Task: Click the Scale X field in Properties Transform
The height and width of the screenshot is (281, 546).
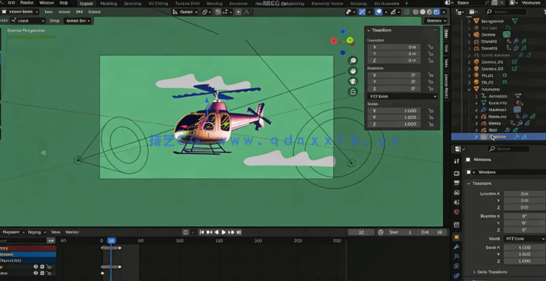Action: point(525,248)
